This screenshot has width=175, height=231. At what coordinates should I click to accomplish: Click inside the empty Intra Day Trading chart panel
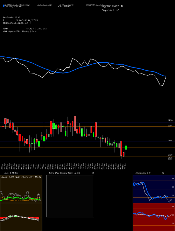(70, 196)
